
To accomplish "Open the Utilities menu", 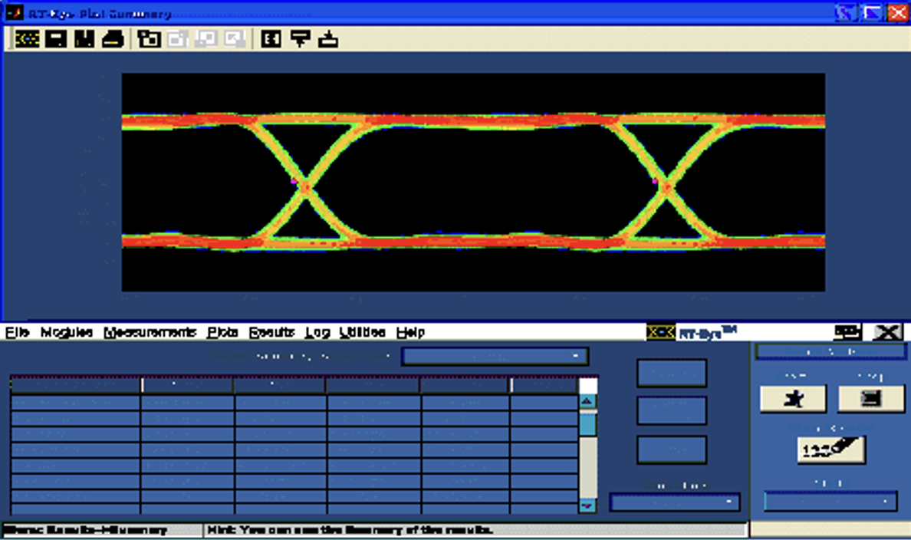I will tap(362, 332).
